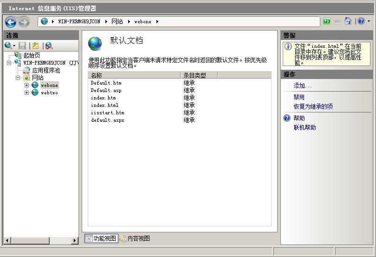The width and height of the screenshot is (376, 257).
Task: Click webone in breadcrumb path
Action: coord(143,22)
